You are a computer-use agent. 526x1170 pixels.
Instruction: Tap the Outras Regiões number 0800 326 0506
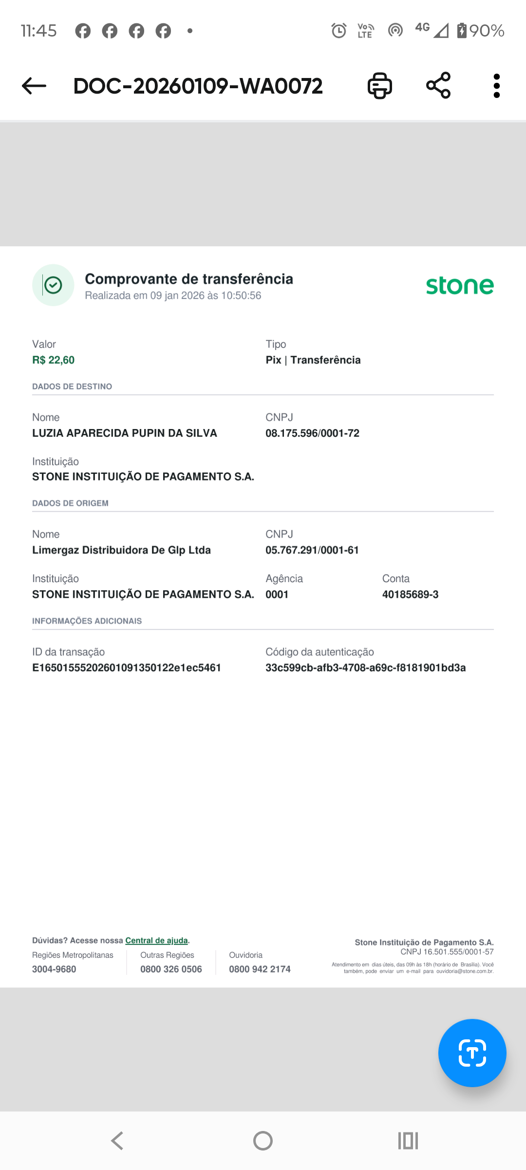(171, 969)
